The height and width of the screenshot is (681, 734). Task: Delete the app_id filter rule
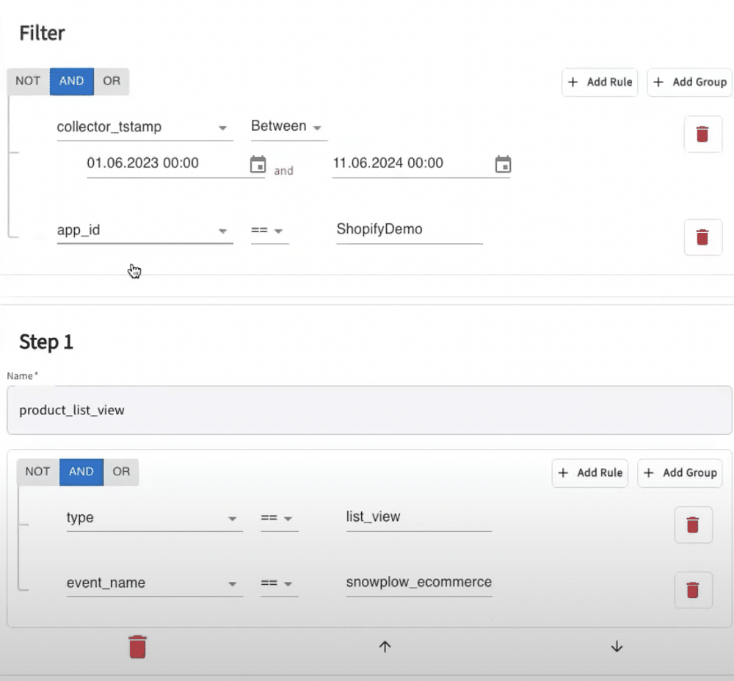click(702, 237)
